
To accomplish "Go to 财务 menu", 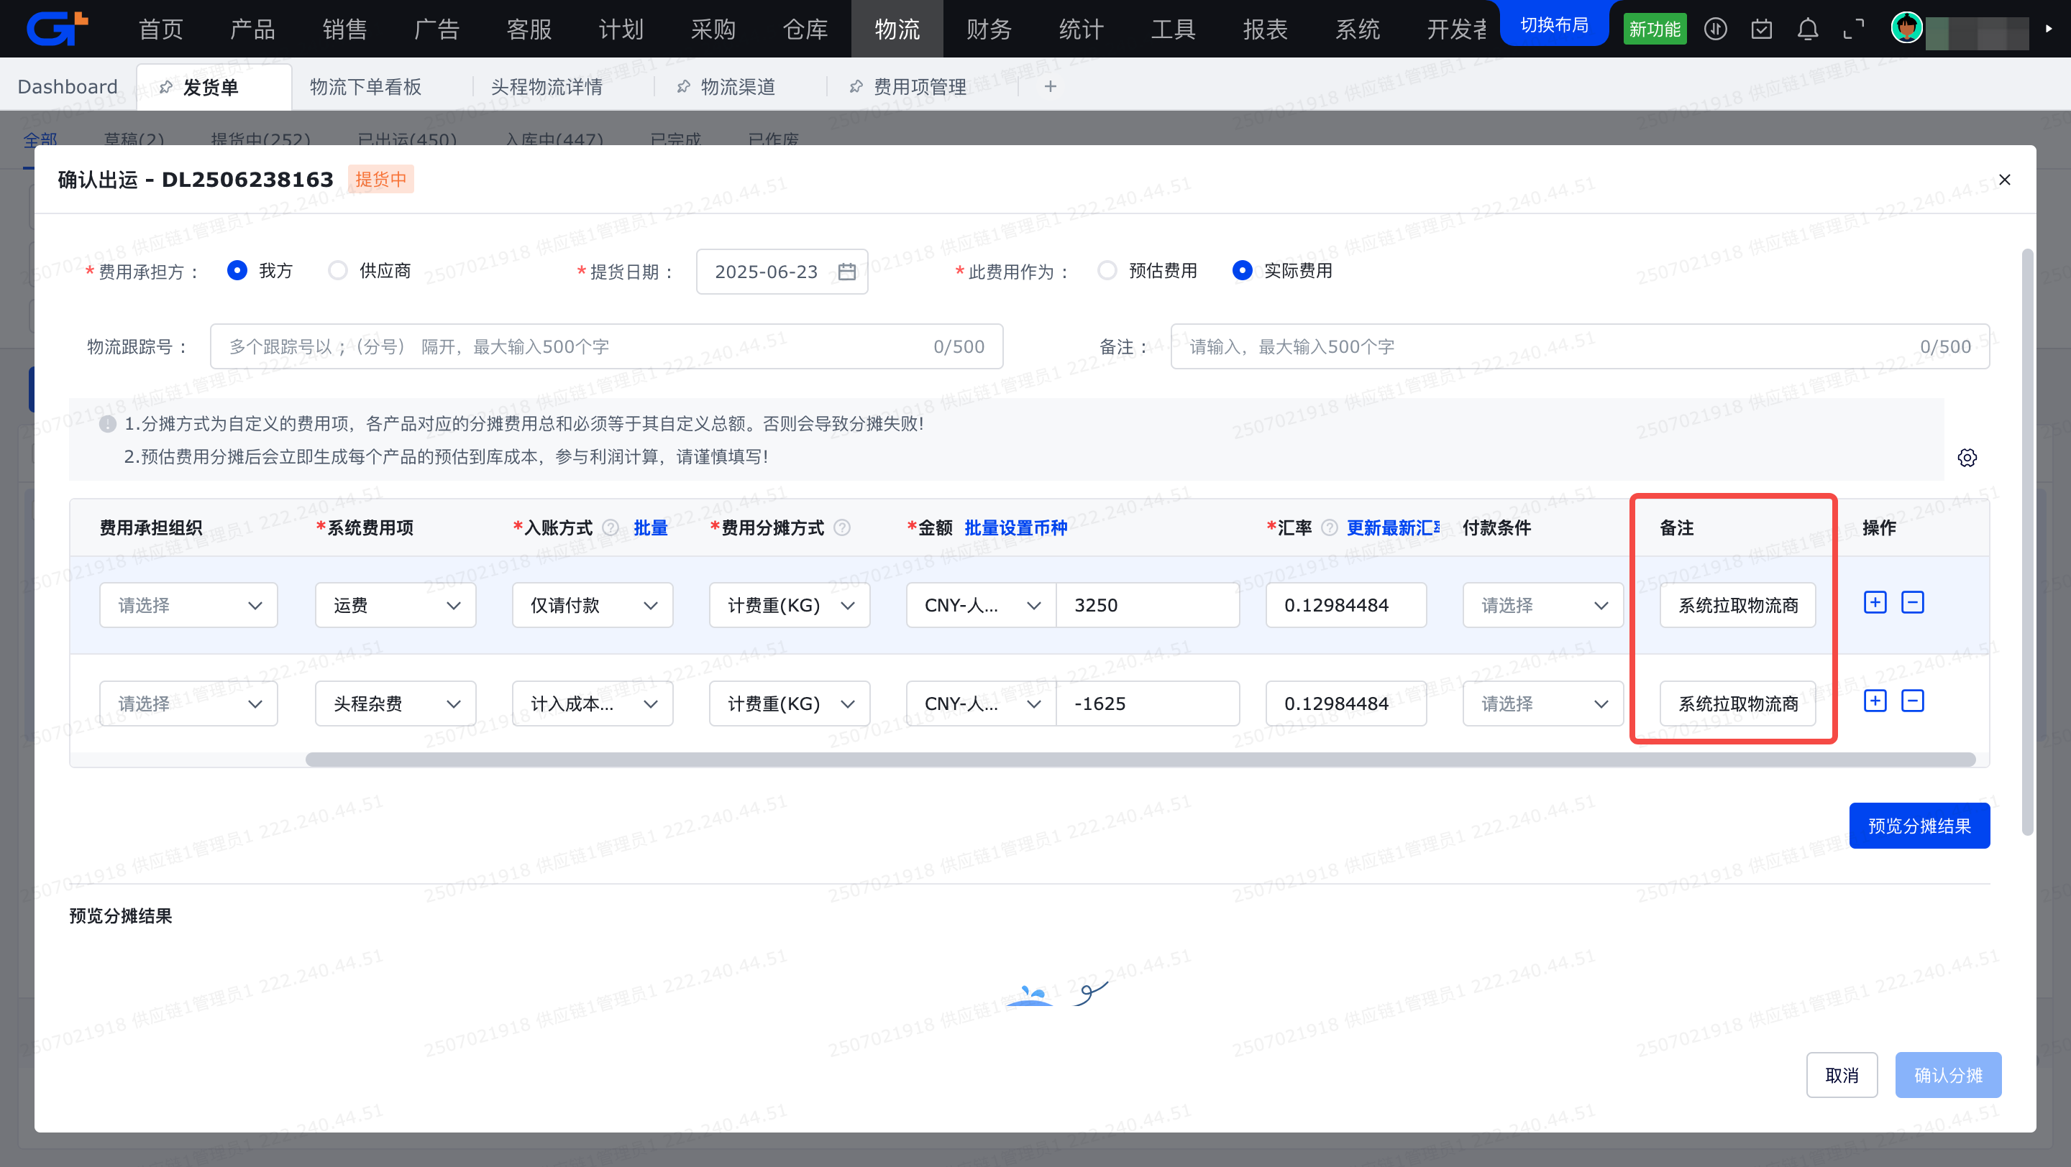I will 989,29.
